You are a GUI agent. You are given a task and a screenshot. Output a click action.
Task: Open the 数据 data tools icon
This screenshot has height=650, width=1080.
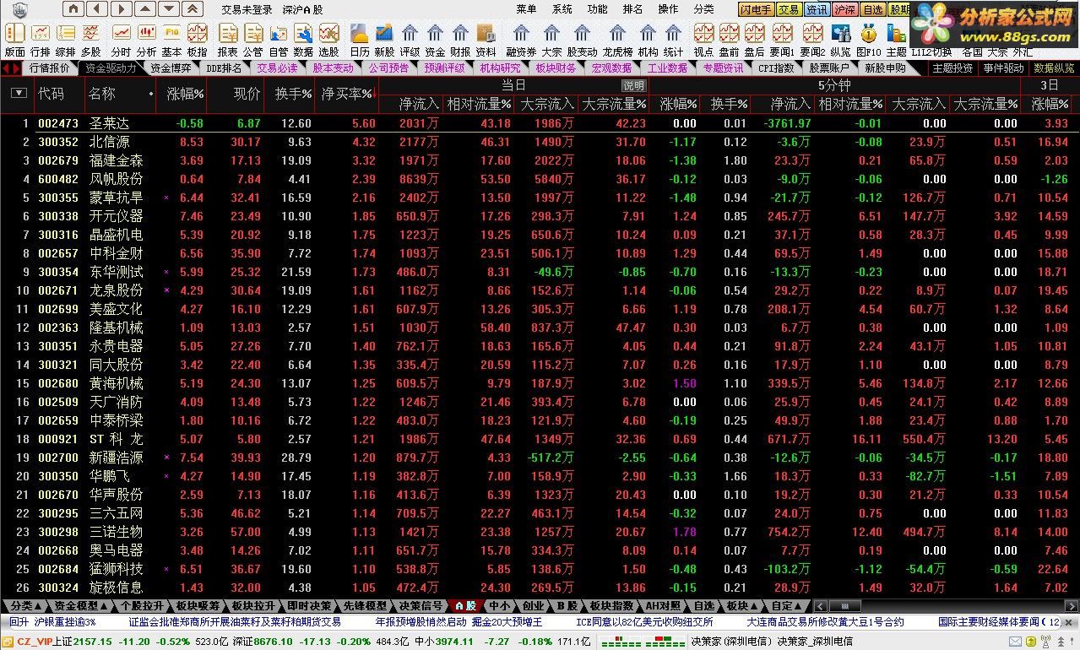tap(303, 40)
